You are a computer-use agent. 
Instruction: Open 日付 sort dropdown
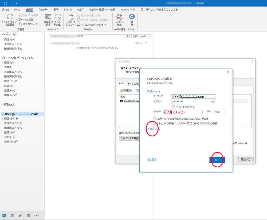(x=138, y=43)
